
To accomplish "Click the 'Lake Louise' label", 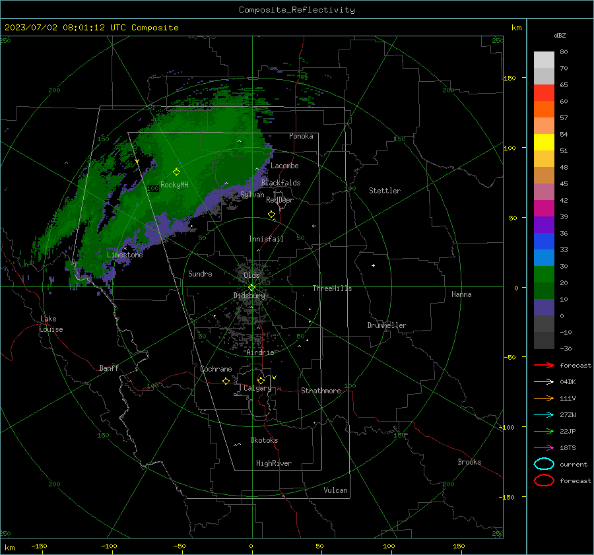I will (x=51, y=324).
